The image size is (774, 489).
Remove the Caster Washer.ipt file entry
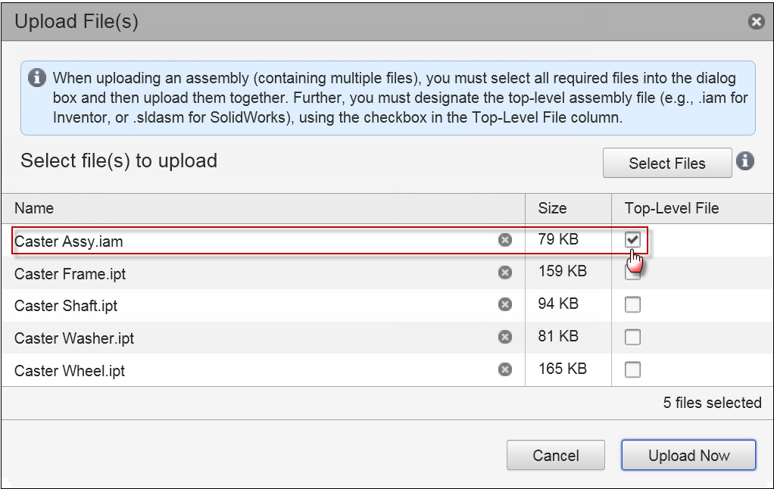tap(504, 337)
